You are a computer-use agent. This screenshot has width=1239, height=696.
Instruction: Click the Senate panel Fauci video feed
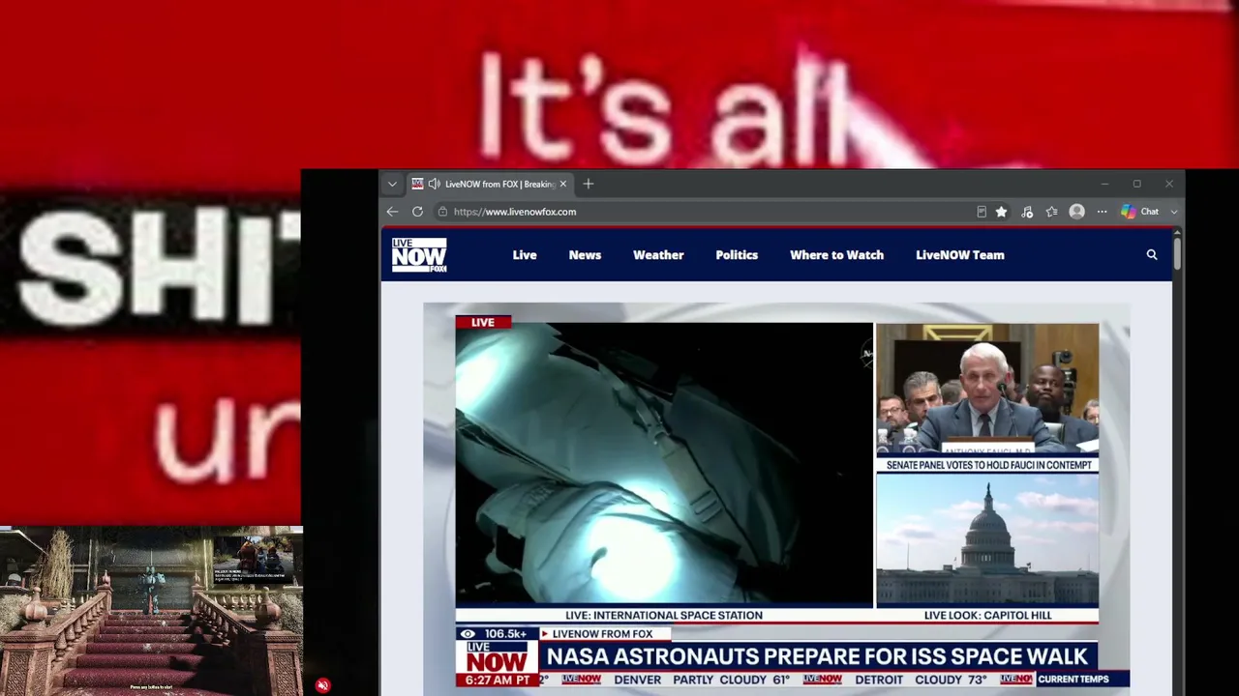[x=987, y=389]
